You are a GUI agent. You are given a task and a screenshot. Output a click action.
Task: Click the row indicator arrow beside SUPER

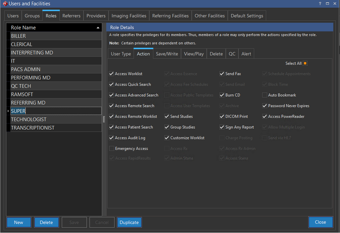pyautogui.click(x=8, y=111)
